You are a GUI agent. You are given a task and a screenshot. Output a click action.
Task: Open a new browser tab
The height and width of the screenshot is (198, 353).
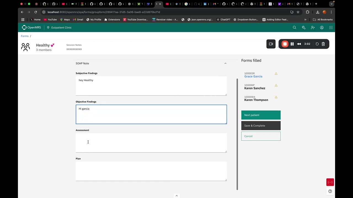316,4
